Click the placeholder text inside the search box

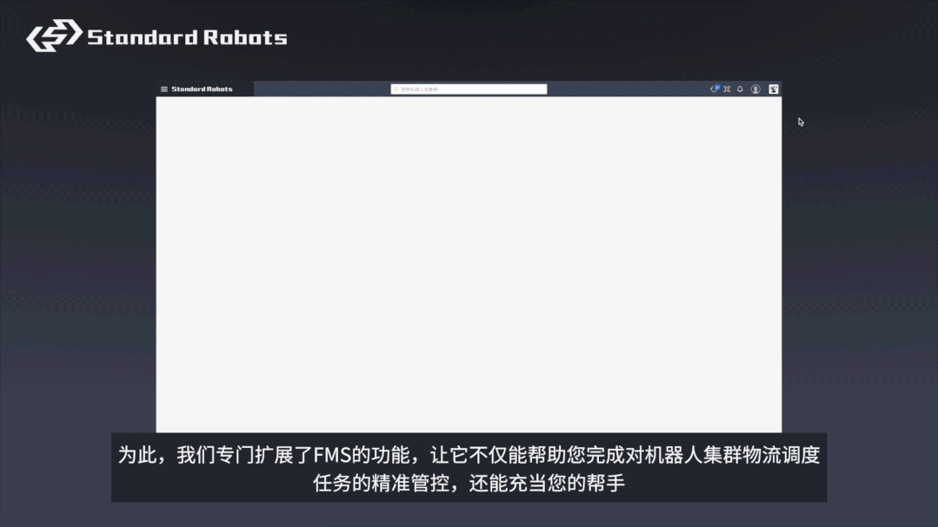(x=420, y=89)
